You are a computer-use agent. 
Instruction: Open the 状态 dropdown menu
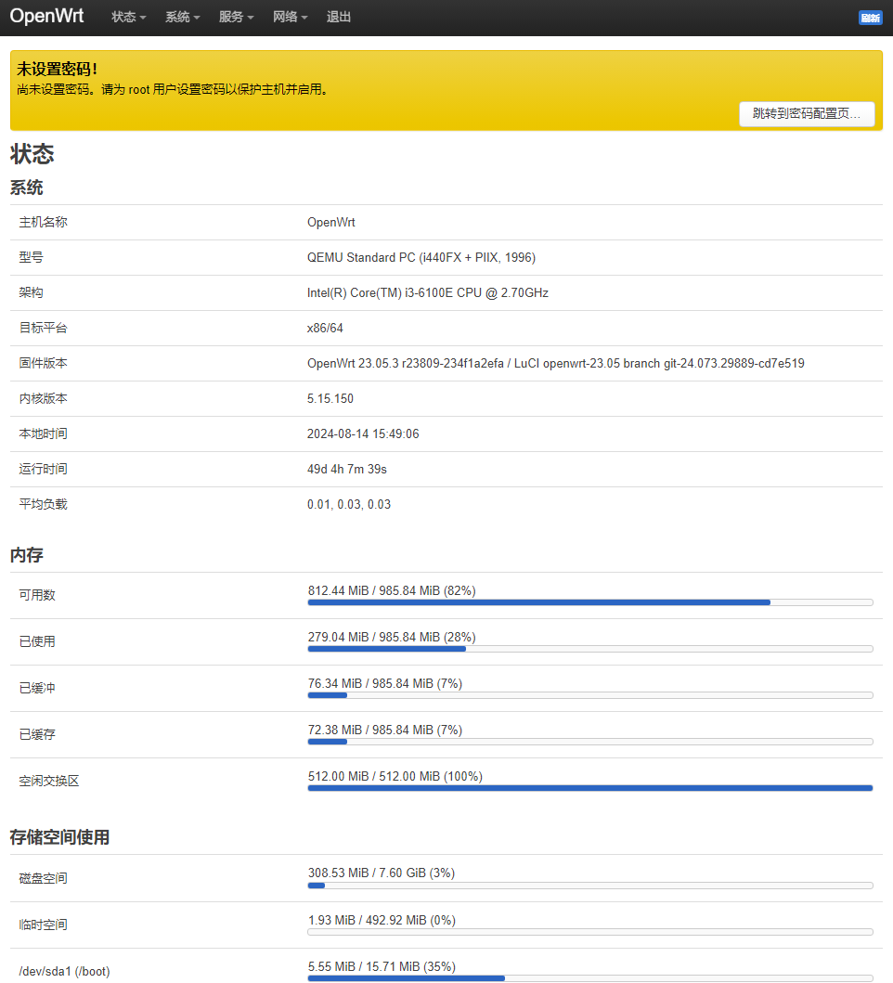click(128, 17)
